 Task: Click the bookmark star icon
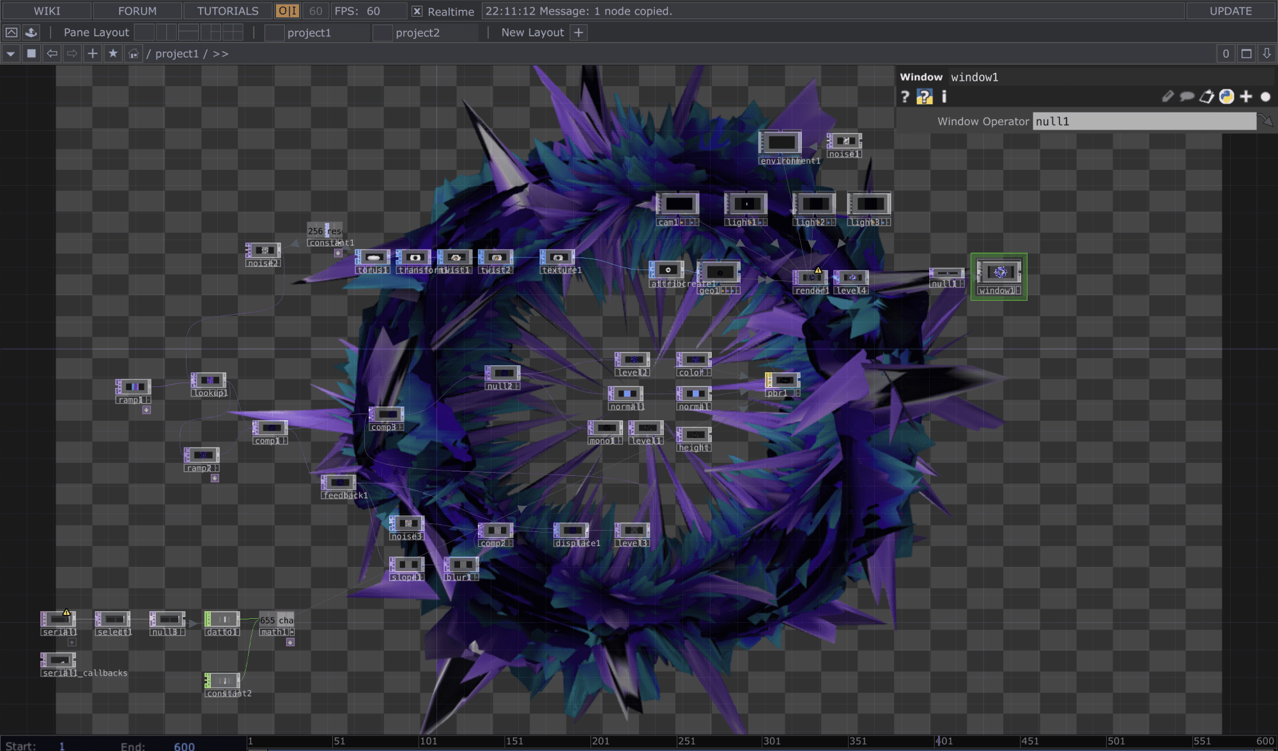(113, 54)
